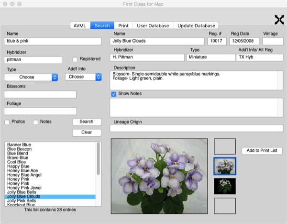Click the Foliage search field
The width and height of the screenshot is (287, 223).
pyautogui.click(x=40, y=111)
